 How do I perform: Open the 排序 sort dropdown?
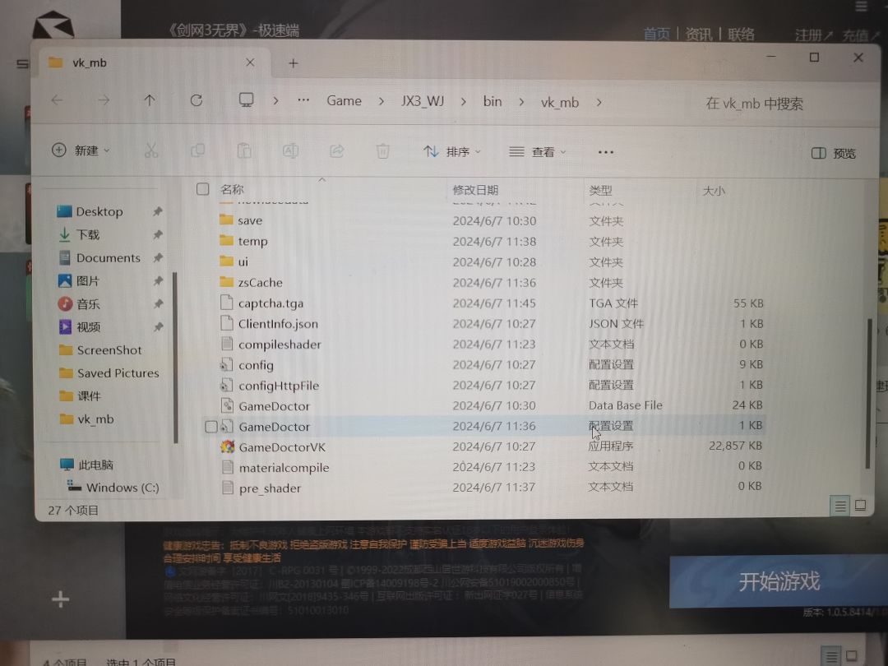[452, 152]
